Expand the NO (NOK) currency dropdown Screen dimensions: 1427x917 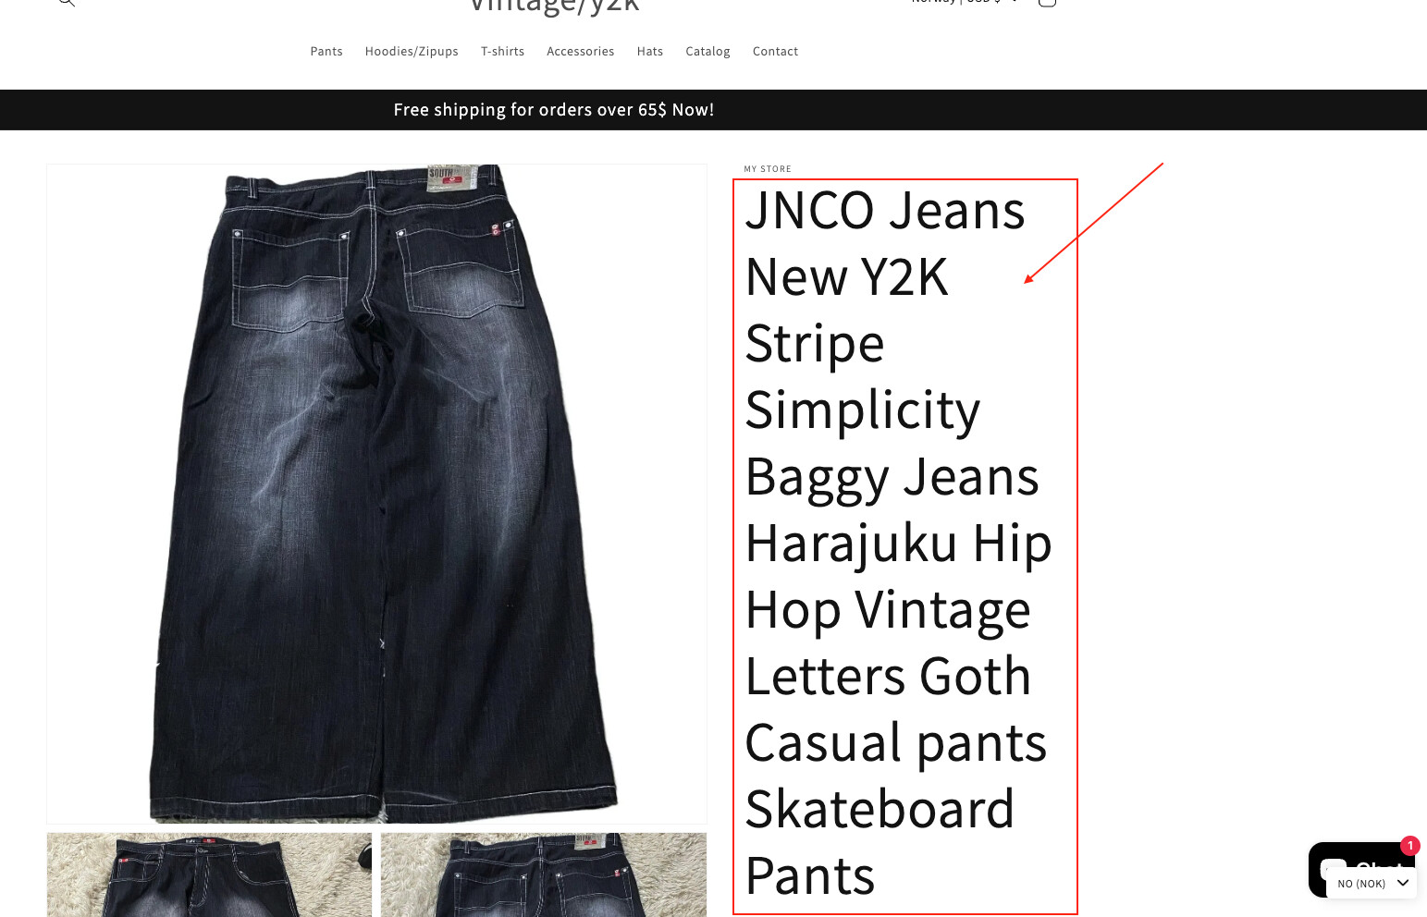click(1372, 884)
